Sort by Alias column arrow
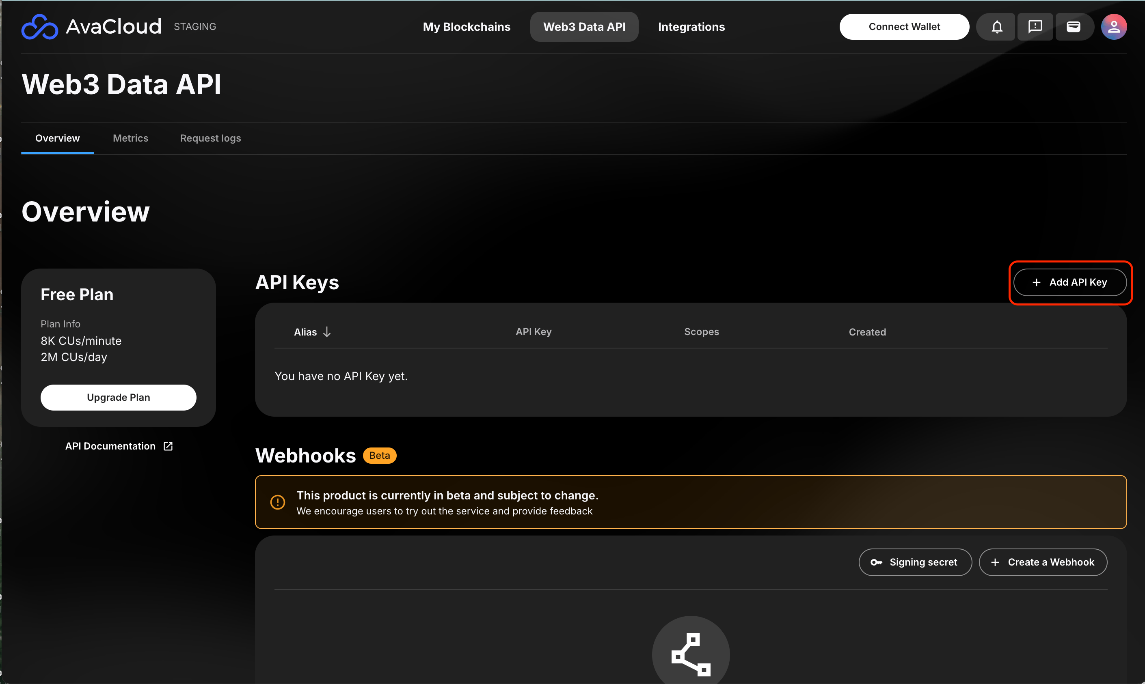 tap(327, 332)
